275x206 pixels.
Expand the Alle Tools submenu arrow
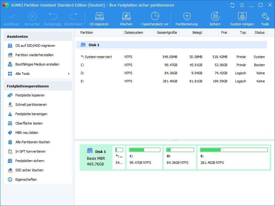click(x=69, y=74)
